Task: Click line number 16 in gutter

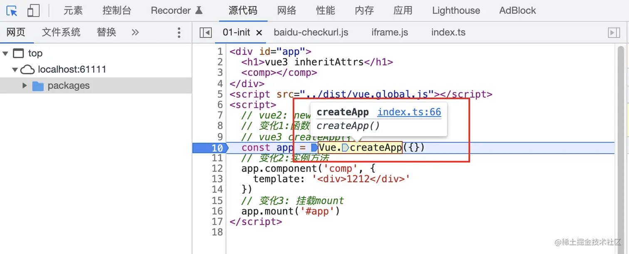Action: point(218,211)
